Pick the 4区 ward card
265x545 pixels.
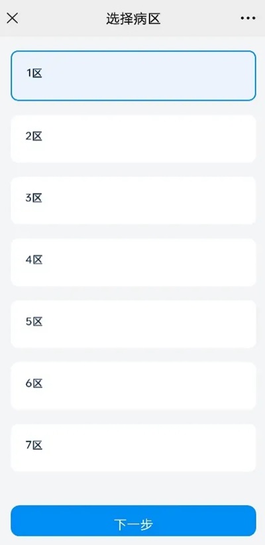click(133, 263)
